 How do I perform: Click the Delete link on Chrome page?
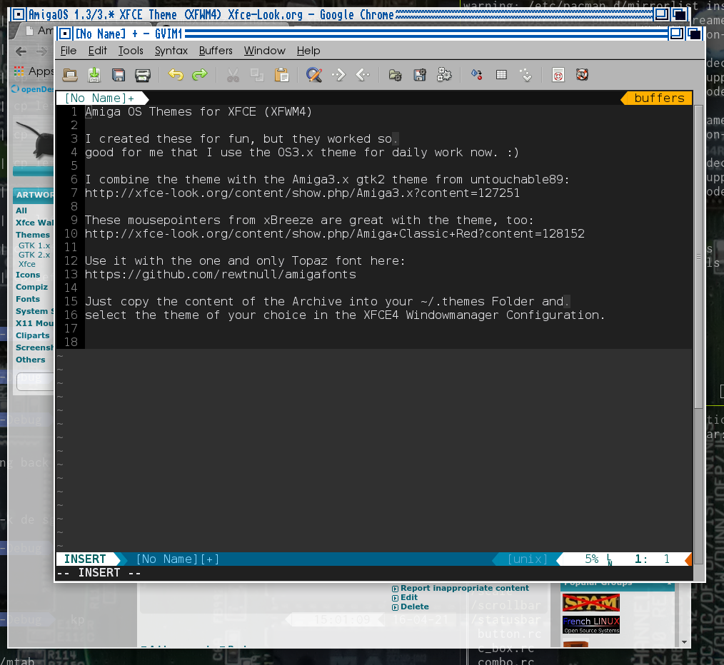(415, 606)
